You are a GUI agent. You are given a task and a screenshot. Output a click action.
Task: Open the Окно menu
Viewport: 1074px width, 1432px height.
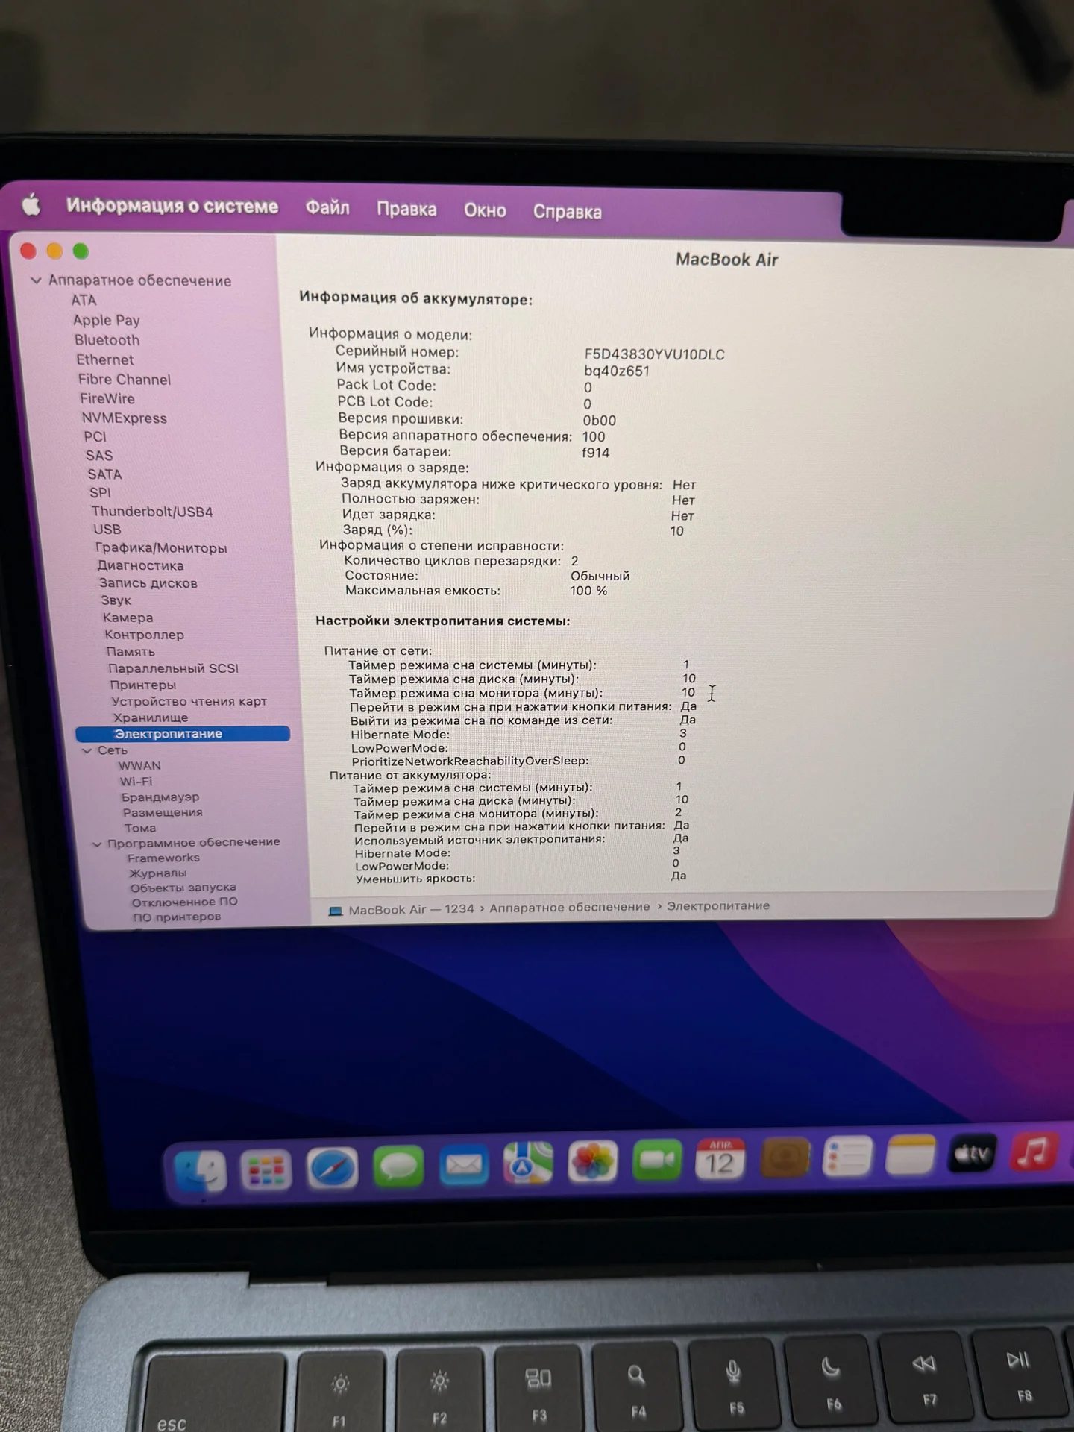click(485, 210)
